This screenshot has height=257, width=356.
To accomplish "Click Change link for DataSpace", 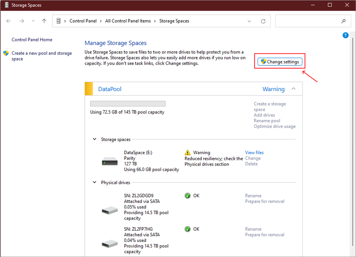I will pyautogui.click(x=253, y=158).
